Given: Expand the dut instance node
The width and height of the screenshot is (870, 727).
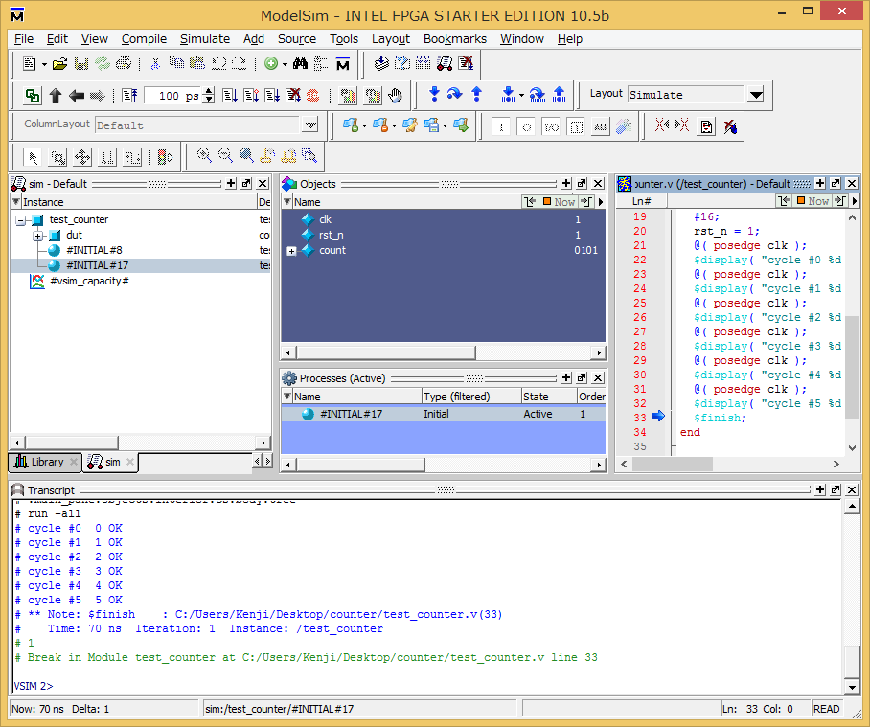Looking at the screenshot, I should coord(37,236).
